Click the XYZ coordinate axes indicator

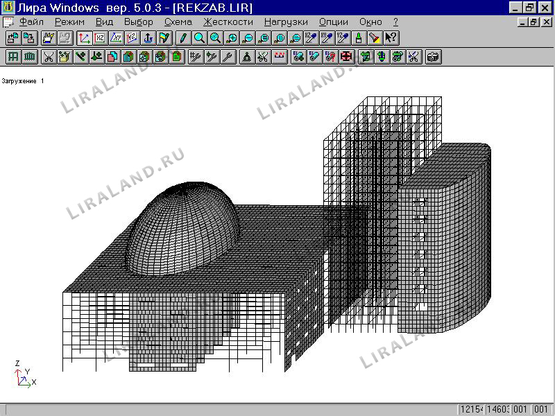tap(23, 373)
